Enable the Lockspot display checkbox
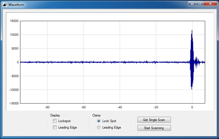The image size is (219, 139). point(55,121)
